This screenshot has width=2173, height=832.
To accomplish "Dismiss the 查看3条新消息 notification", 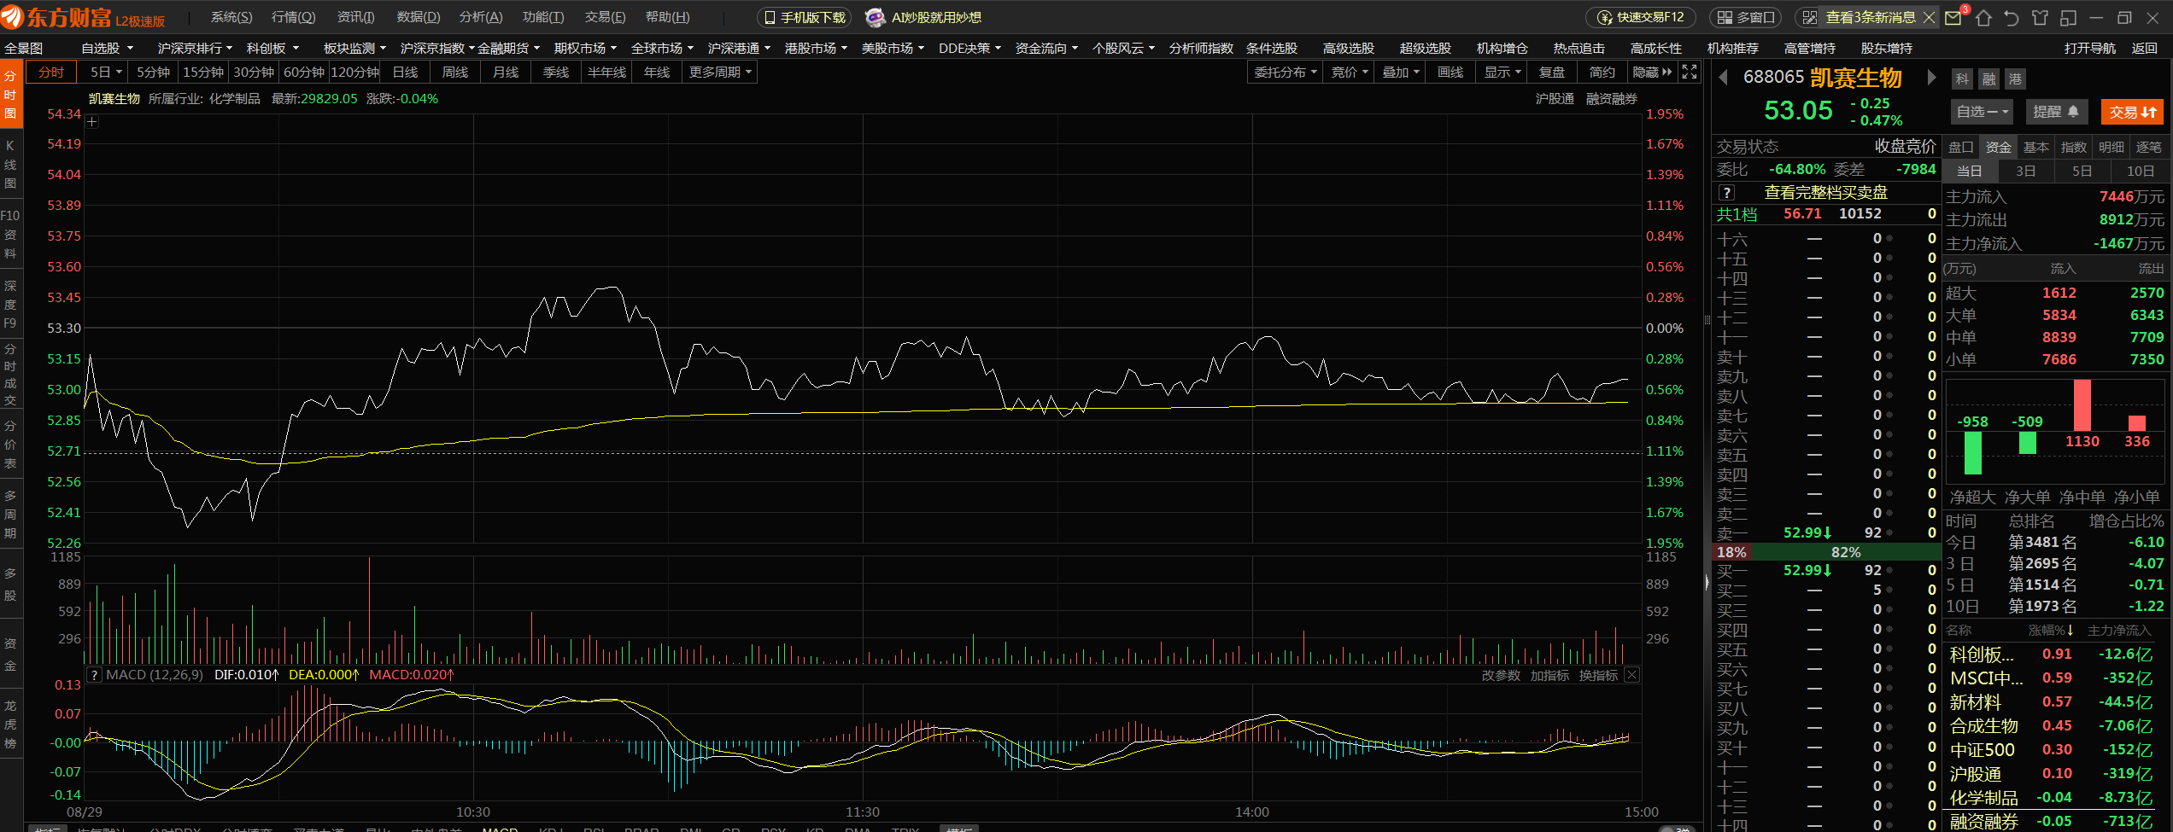I will [x=1929, y=17].
